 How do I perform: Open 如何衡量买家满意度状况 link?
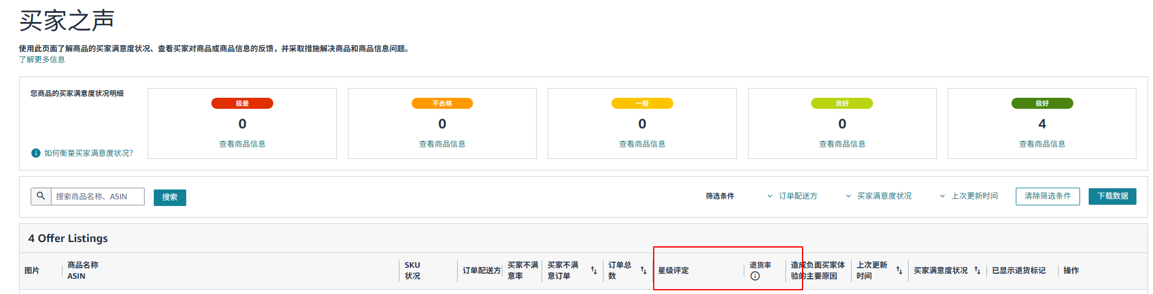pos(88,153)
